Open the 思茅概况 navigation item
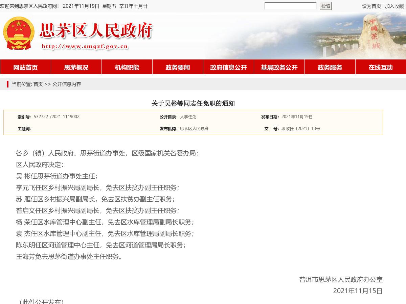Viewport: 406px width, 304px height. (76, 67)
